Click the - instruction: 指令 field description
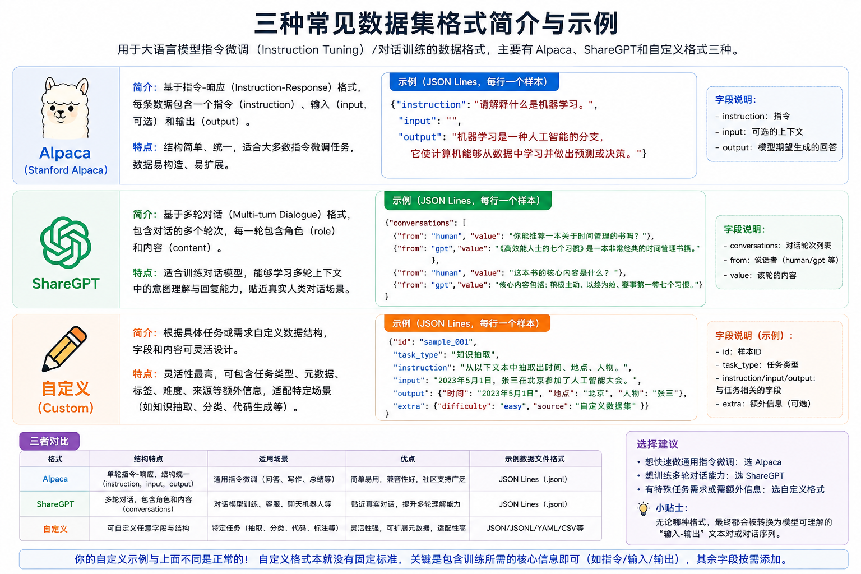861x574 pixels. 753,117
